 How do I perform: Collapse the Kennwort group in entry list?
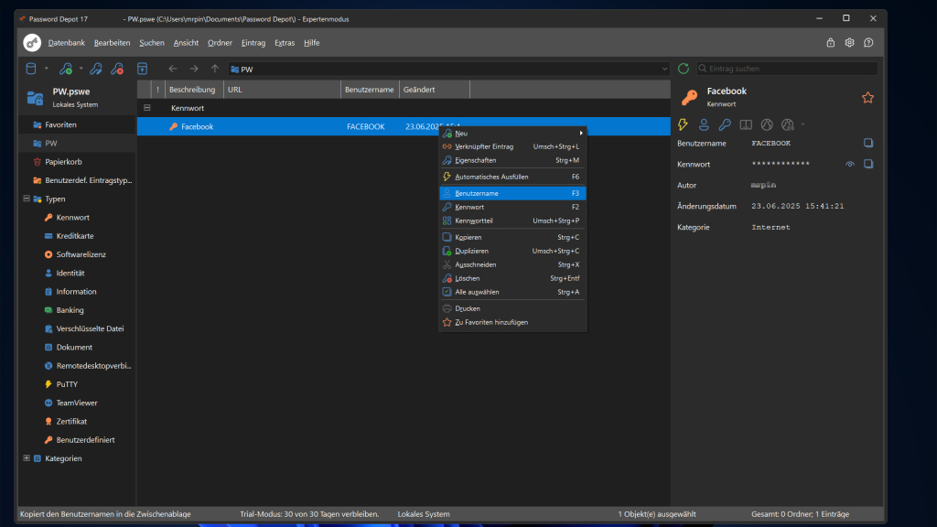(x=146, y=108)
